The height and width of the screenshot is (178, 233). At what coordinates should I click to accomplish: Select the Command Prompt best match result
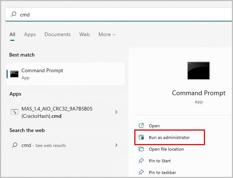66,74
